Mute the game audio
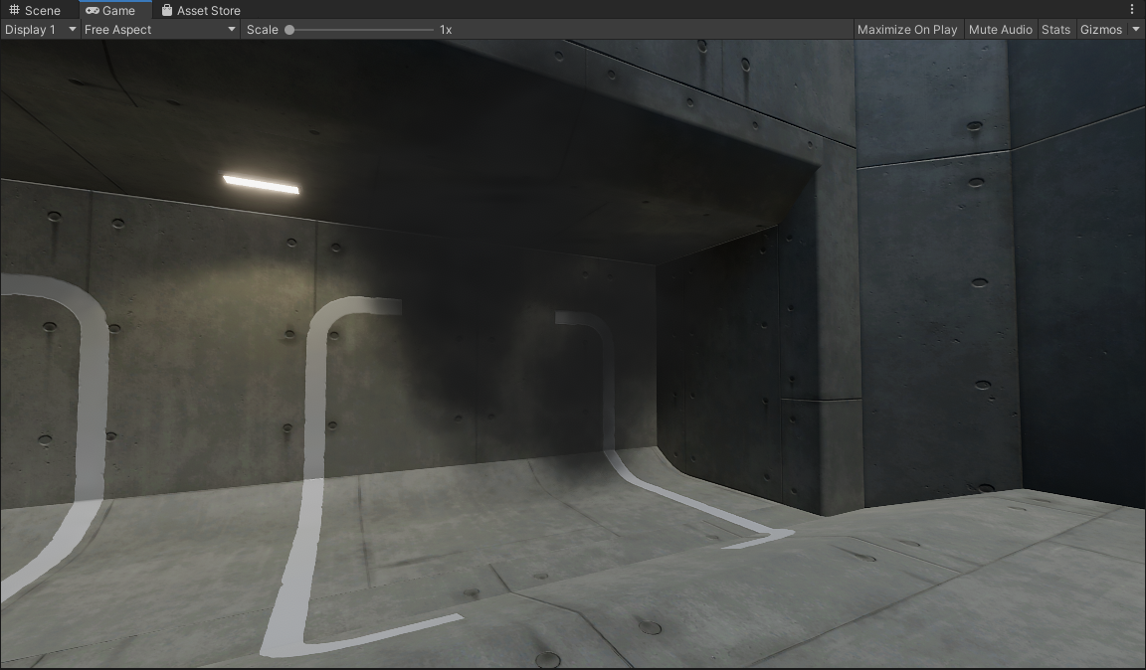Viewport: 1146px width, 670px height. (x=1001, y=29)
